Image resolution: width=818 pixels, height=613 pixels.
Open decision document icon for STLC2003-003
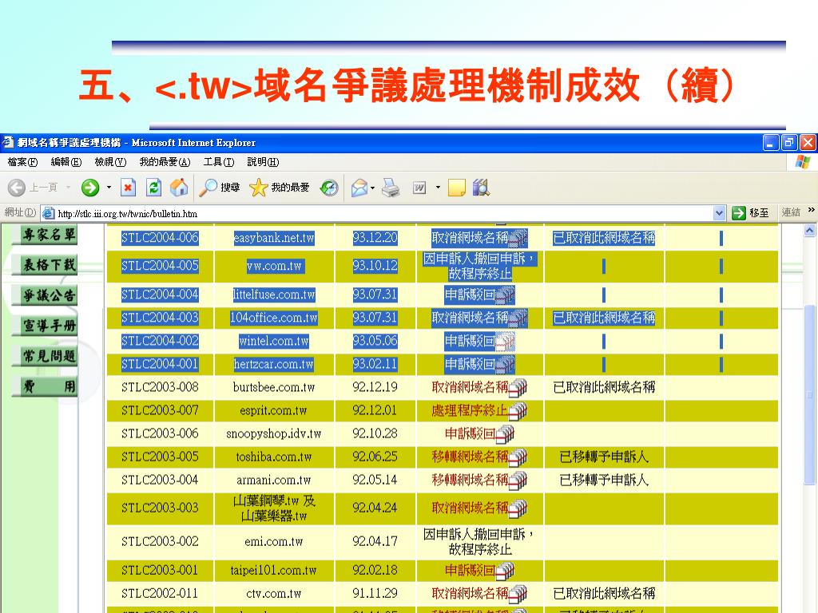[518, 508]
